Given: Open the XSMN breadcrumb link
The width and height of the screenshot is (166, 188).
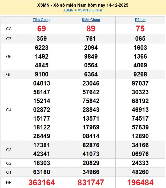Looking at the screenshot, I should coord(68,10).
